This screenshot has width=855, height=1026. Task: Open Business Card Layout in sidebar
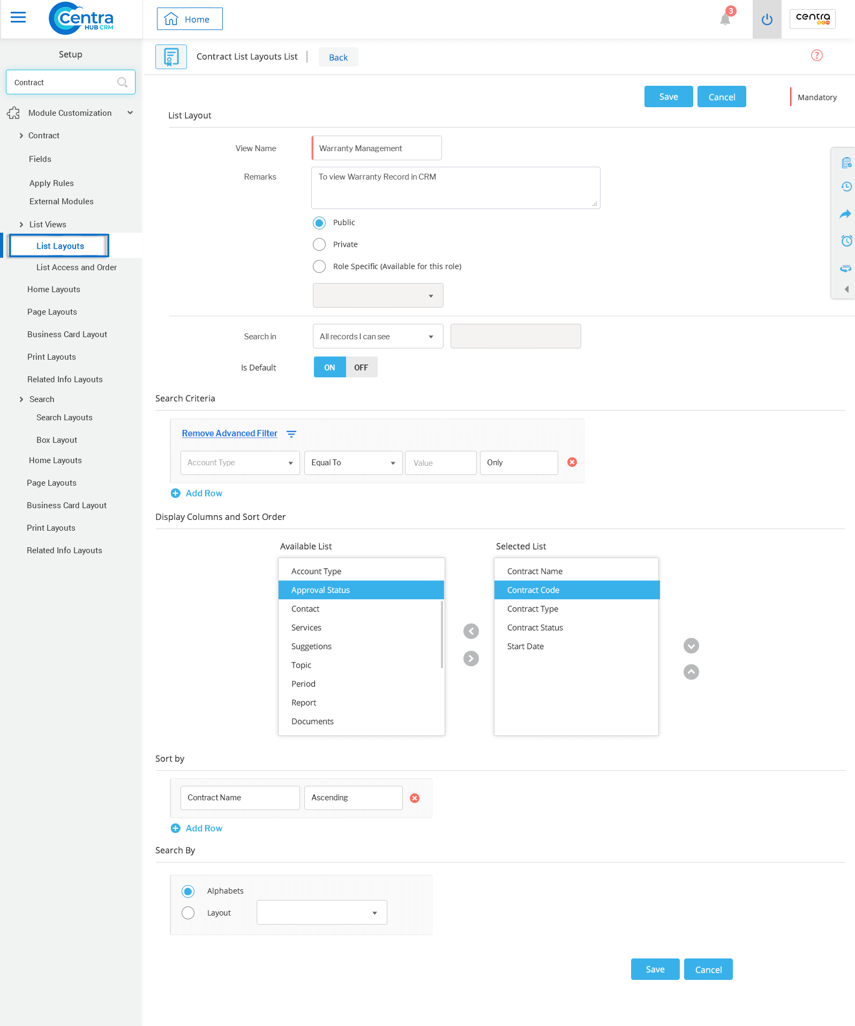67,334
